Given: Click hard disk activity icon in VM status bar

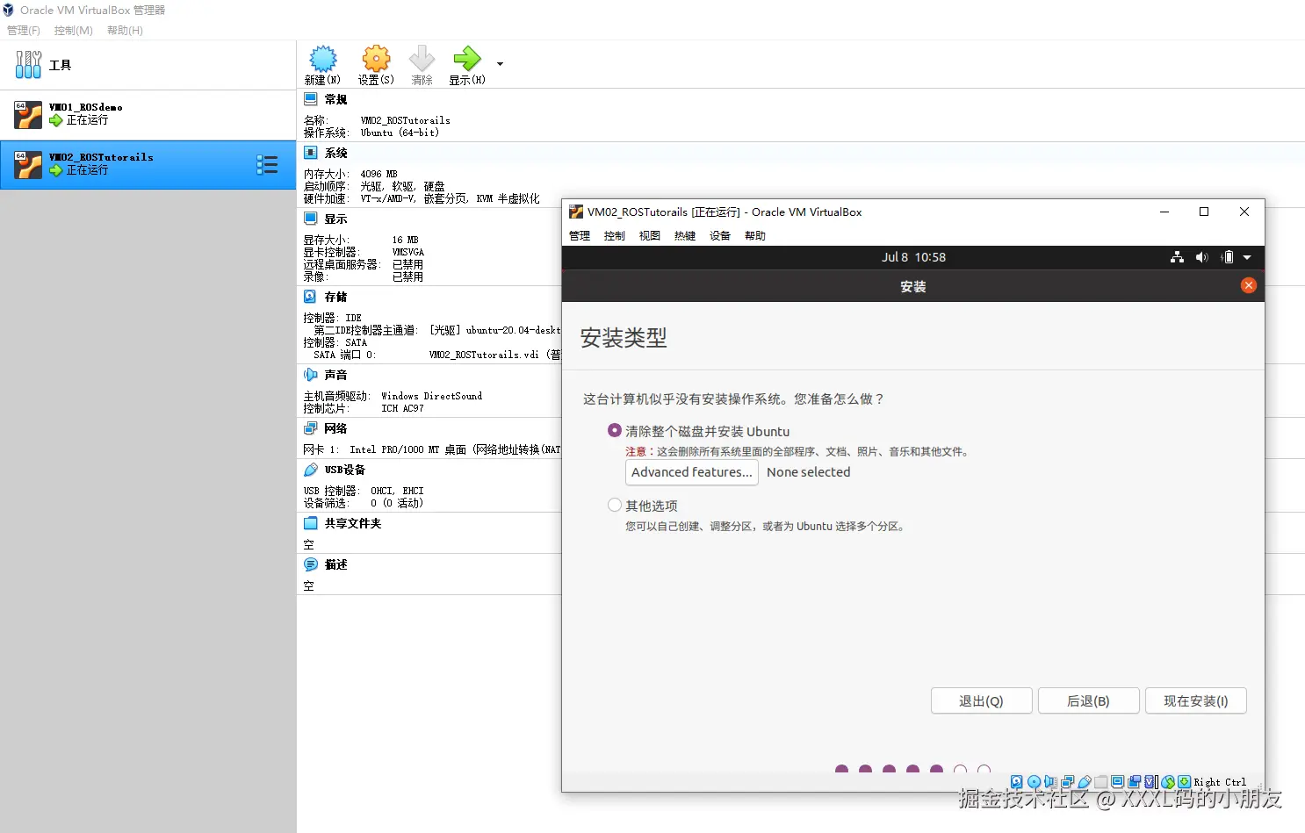Looking at the screenshot, I should 1016,781.
